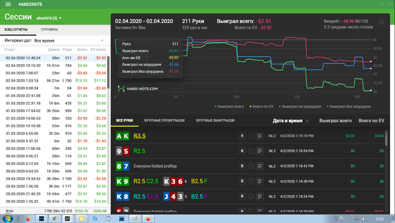Select the session 02.04.2020 10:15:20
Screen dimensions: 395x223
click(54, 65)
